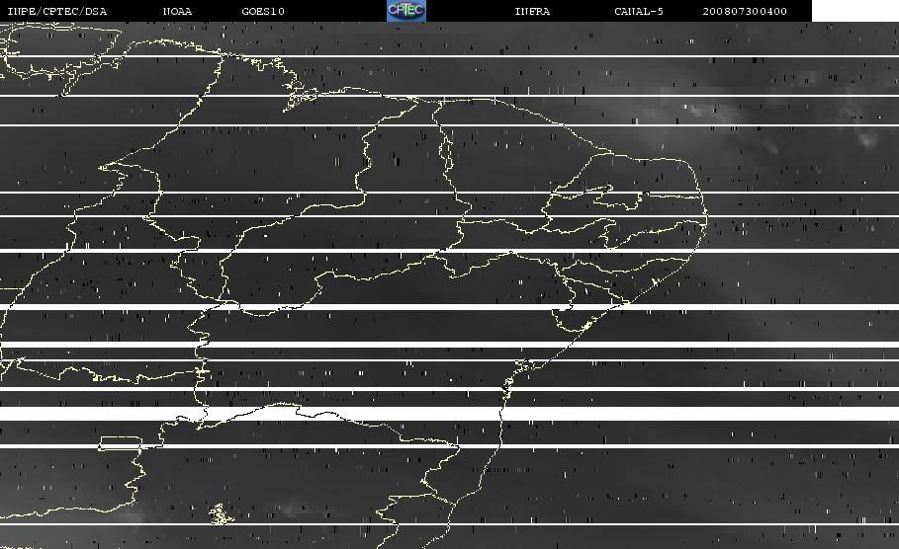Screen dimensions: 899x549
Task: Click the CPTEC logo in the header
Action: pos(405,11)
